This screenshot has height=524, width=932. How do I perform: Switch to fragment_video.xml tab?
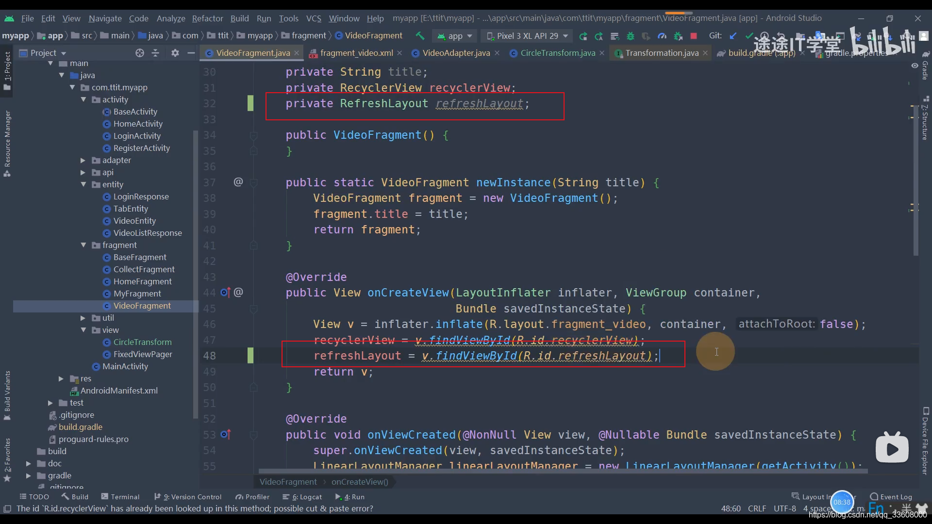pos(356,53)
